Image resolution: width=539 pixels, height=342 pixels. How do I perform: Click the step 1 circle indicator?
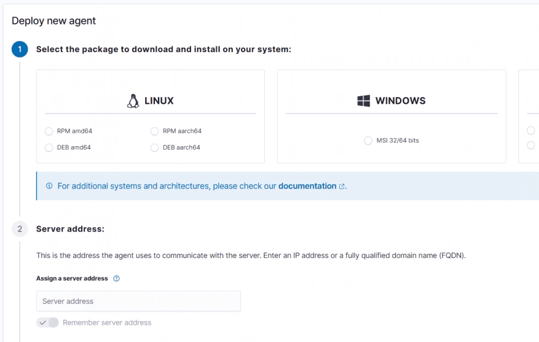click(20, 49)
